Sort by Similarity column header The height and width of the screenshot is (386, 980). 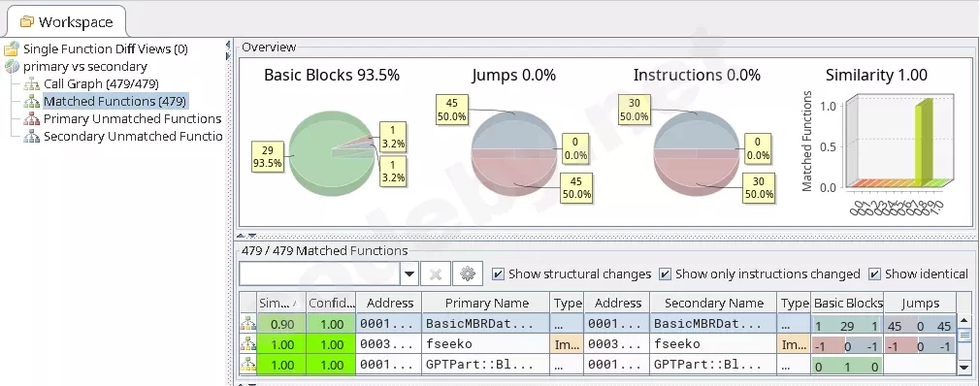click(281, 303)
